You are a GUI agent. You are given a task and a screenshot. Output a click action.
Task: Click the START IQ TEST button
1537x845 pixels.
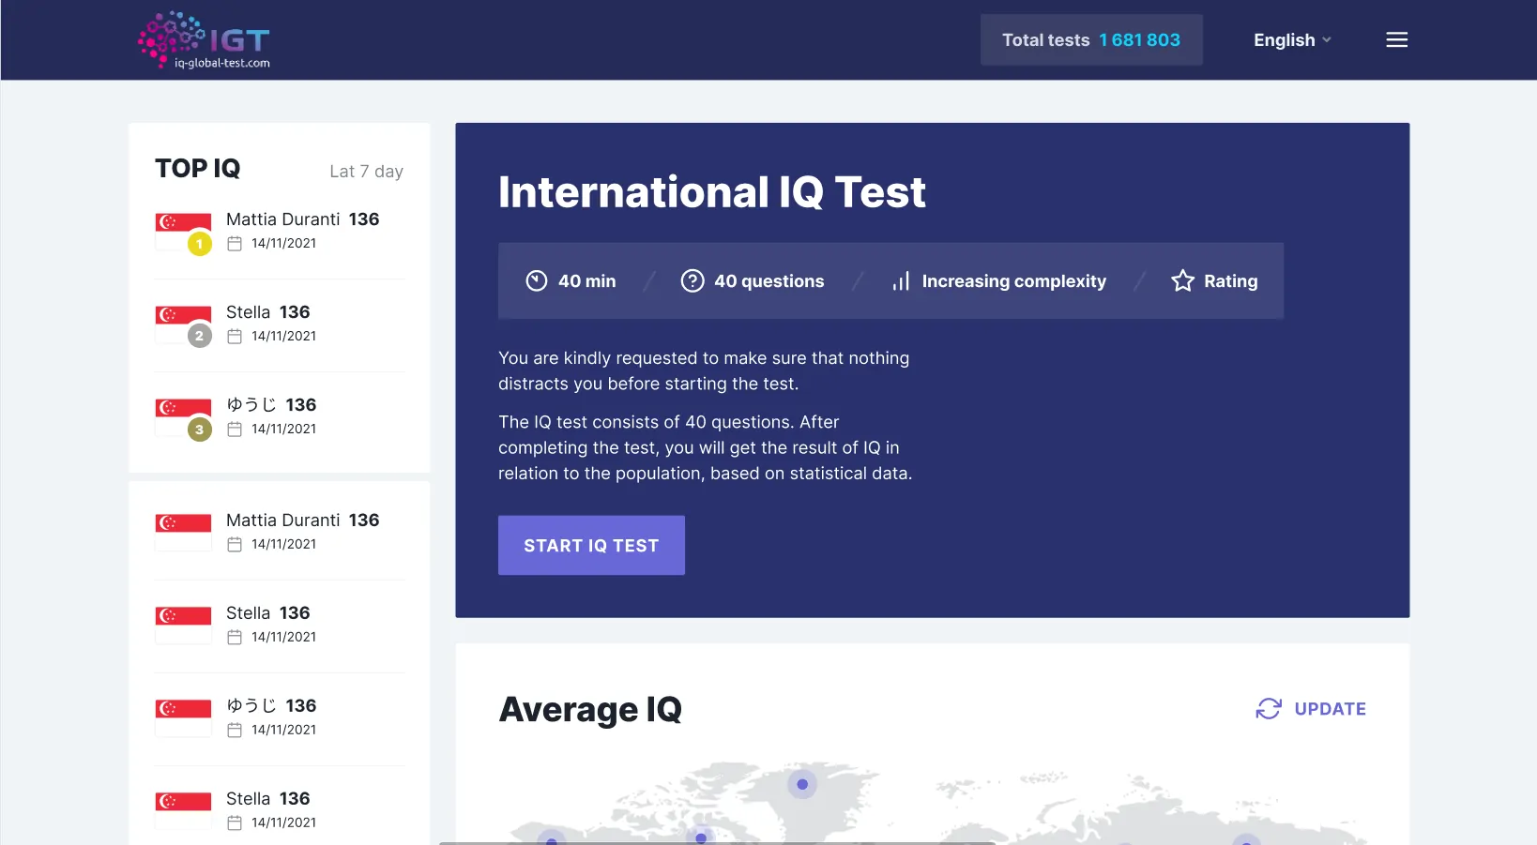(x=591, y=545)
